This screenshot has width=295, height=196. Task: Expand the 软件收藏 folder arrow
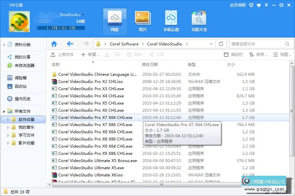click(8, 119)
